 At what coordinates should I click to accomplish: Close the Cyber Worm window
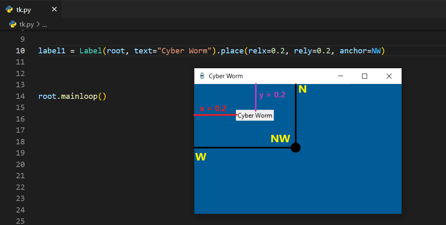pyautogui.click(x=389, y=76)
